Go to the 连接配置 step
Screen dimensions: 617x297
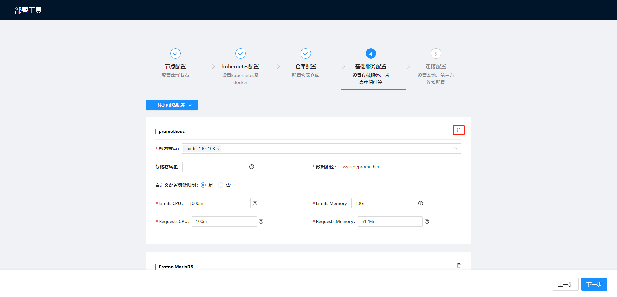pos(436,66)
